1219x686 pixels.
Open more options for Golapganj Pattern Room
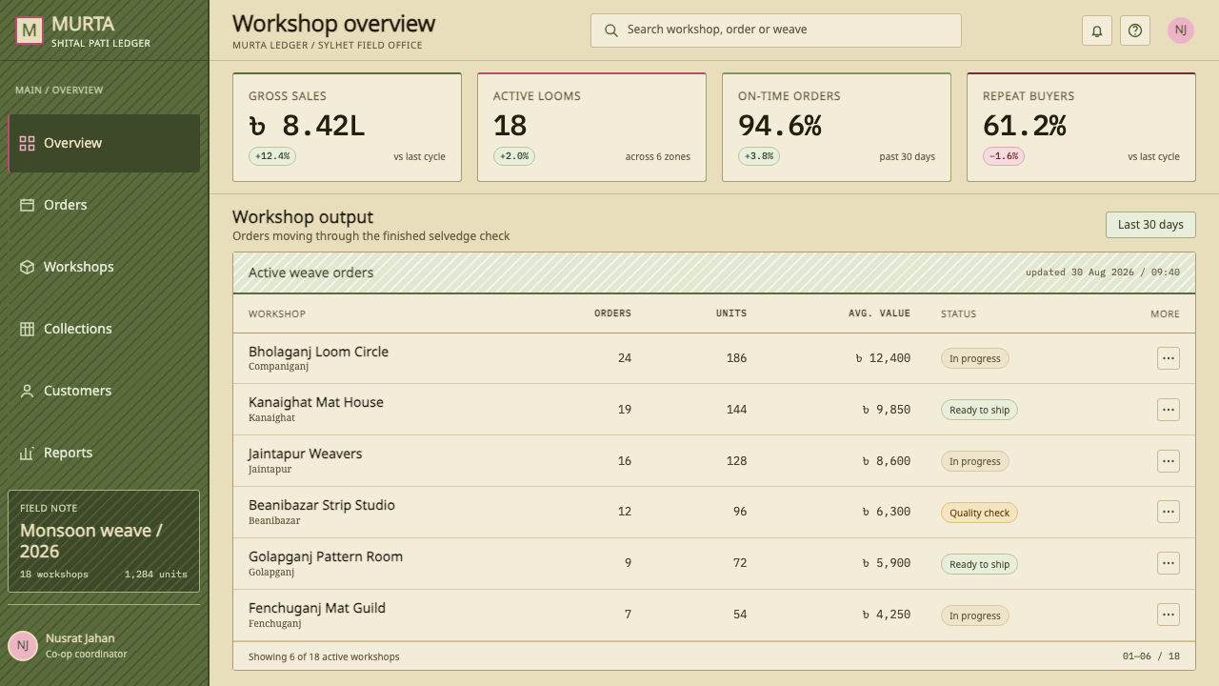1169,563
